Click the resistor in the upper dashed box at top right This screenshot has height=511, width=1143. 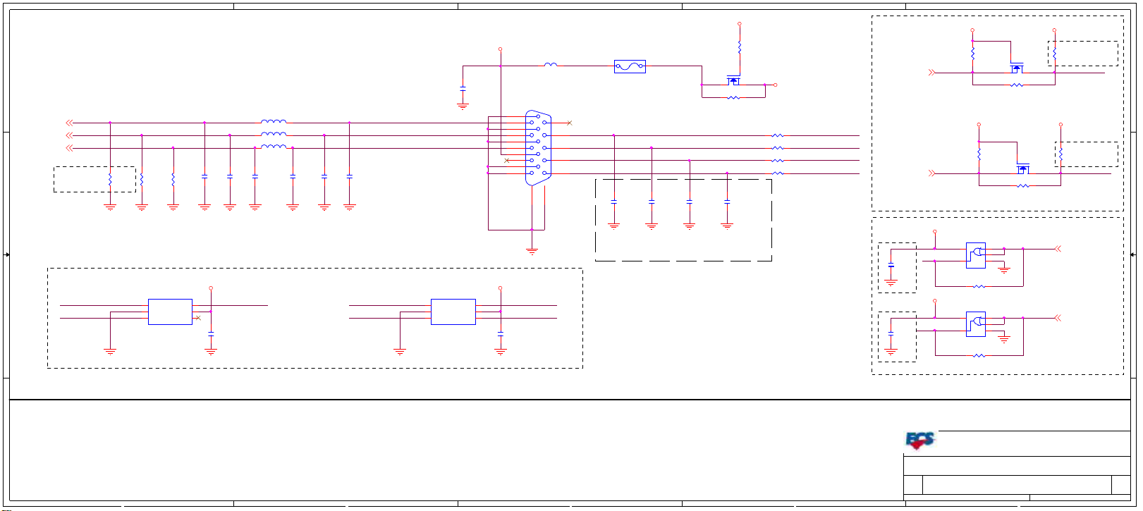coord(1054,52)
